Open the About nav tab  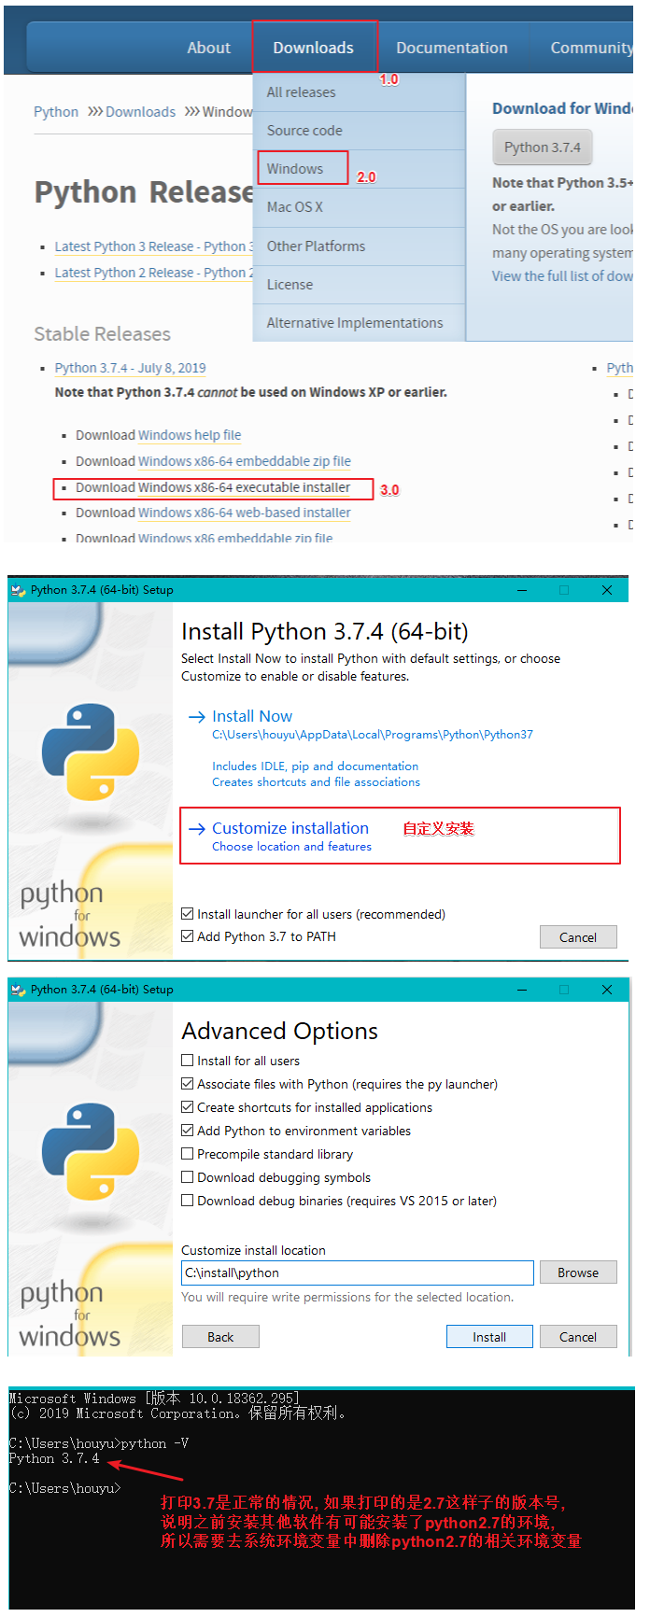(x=208, y=48)
